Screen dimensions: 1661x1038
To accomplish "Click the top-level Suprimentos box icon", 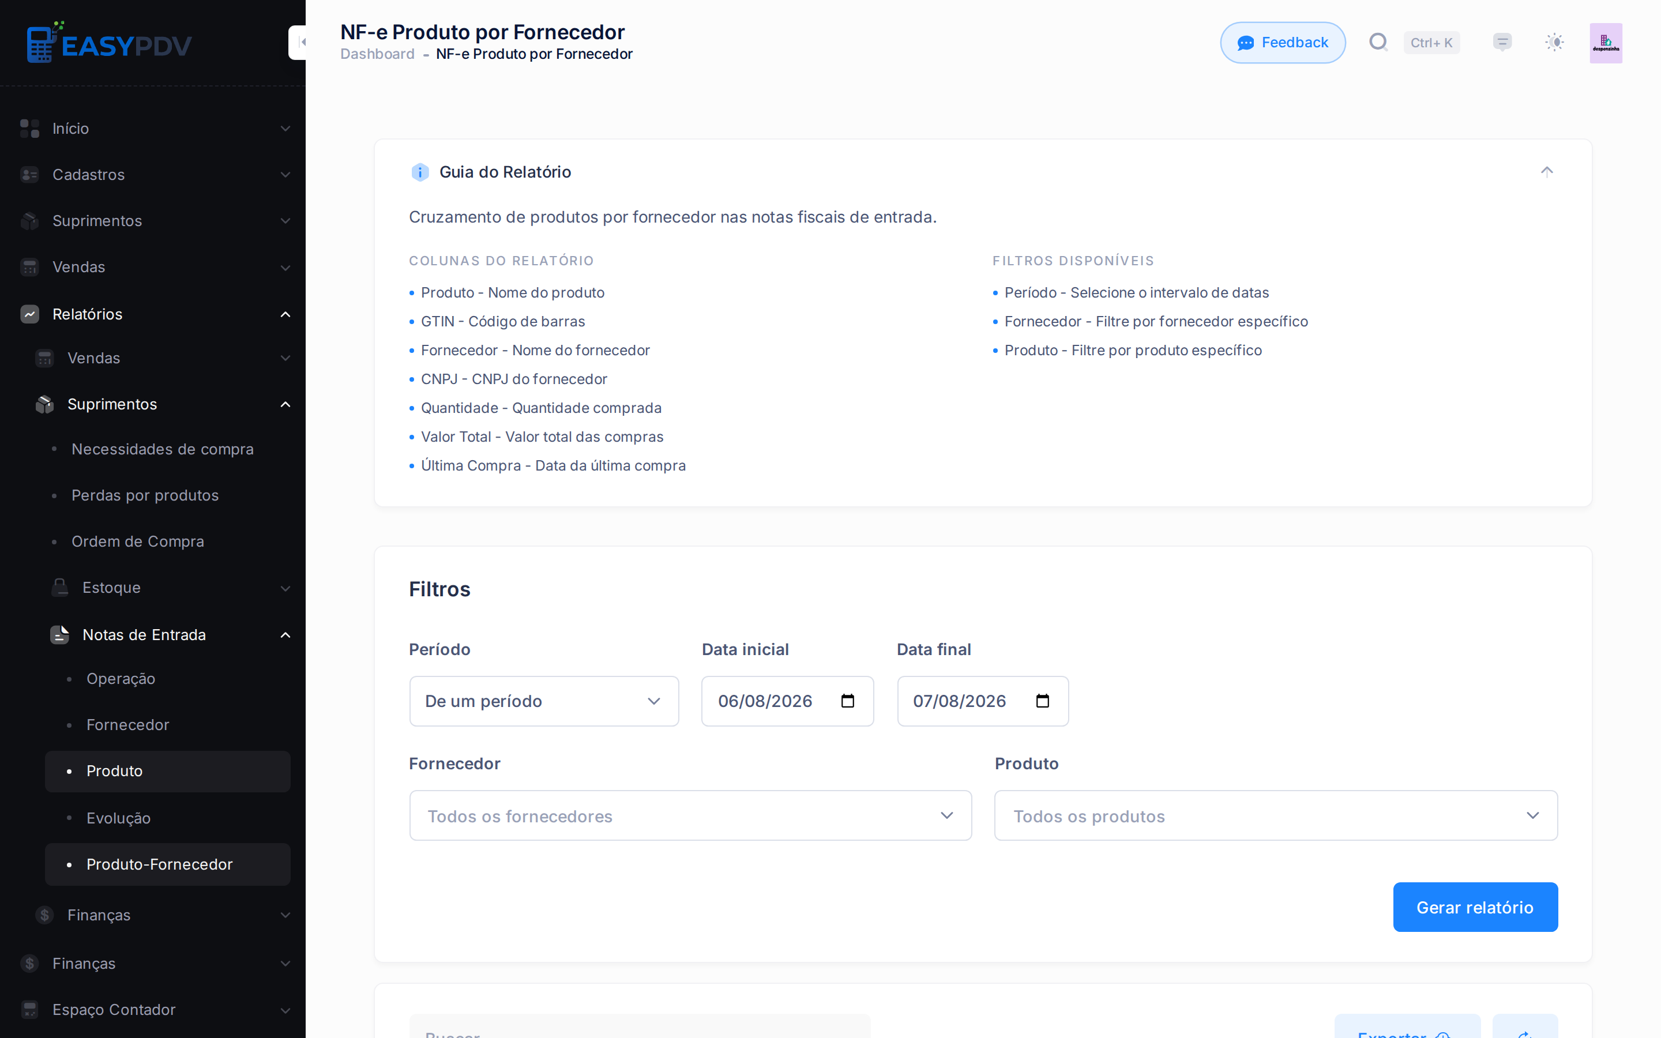I will tap(29, 221).
